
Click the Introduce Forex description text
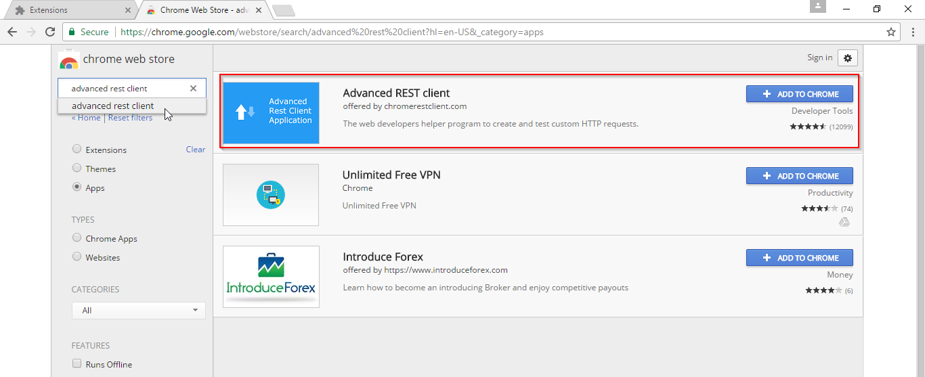pos(486,288)
